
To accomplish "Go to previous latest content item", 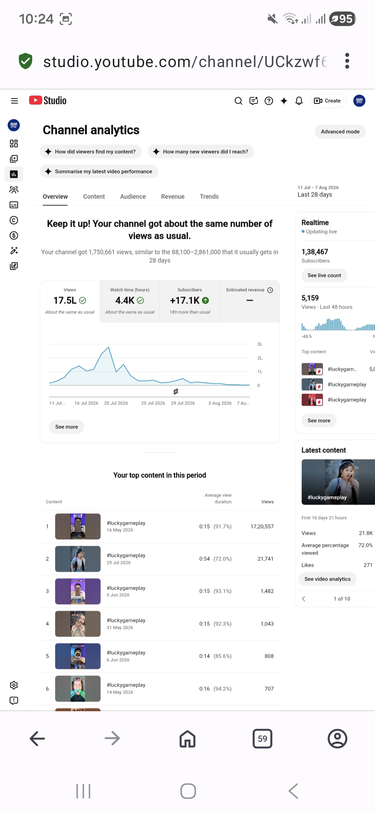I will tap(304, 599).
